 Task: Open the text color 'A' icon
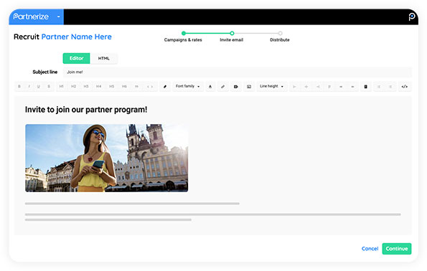[210, 87]
